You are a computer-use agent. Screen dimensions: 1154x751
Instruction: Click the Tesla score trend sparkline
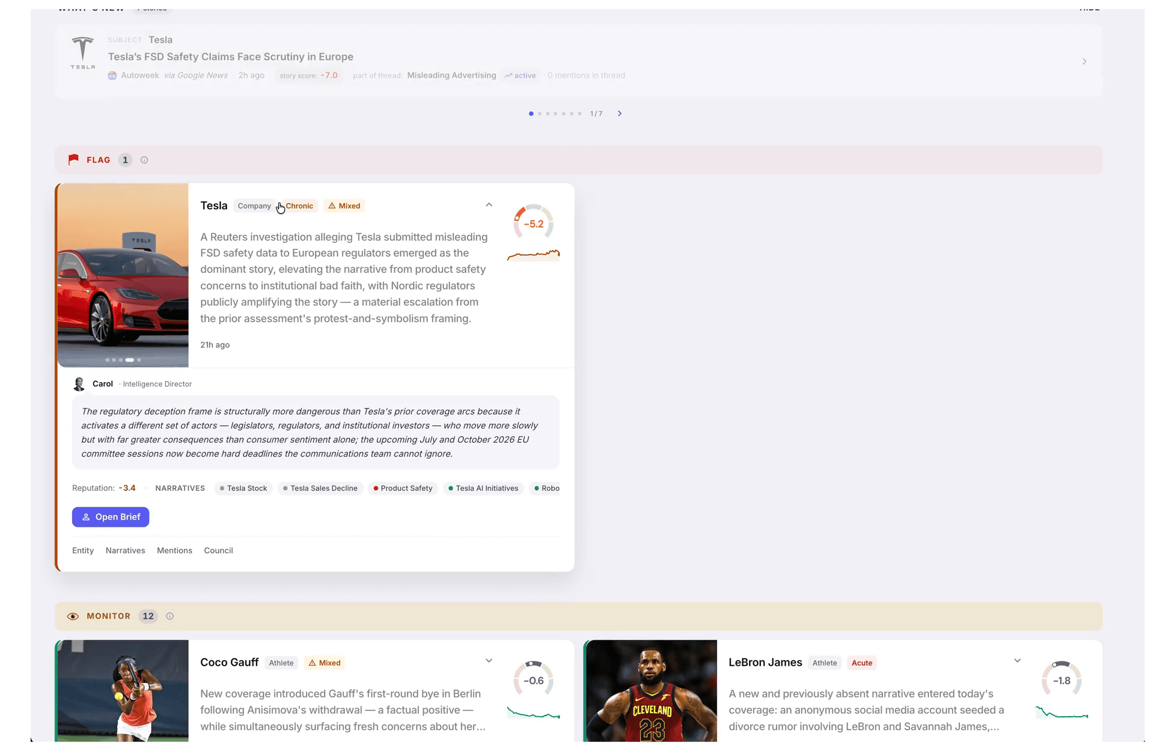pyautogui.click(x=533, y=255)
